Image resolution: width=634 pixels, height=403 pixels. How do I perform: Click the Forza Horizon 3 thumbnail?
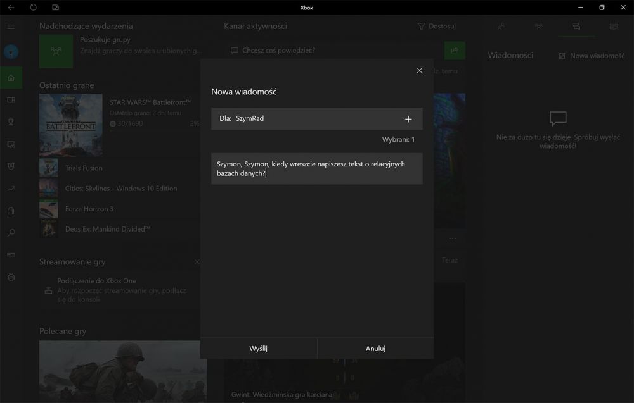tap(49, 209)
